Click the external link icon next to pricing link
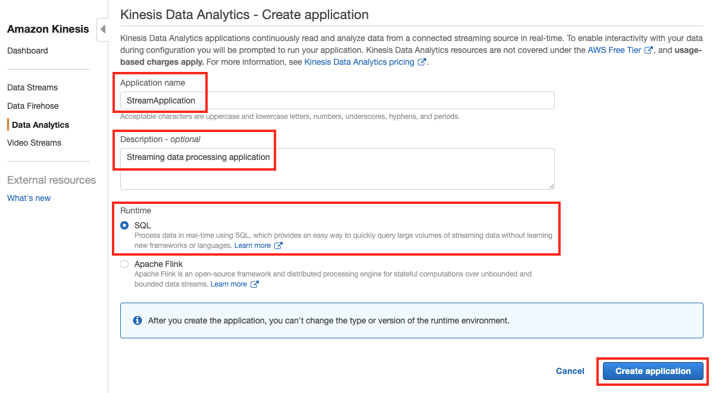 423,61
